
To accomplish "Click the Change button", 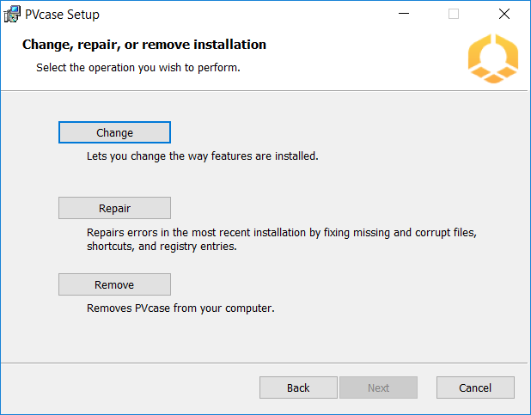I will (114, 132).
